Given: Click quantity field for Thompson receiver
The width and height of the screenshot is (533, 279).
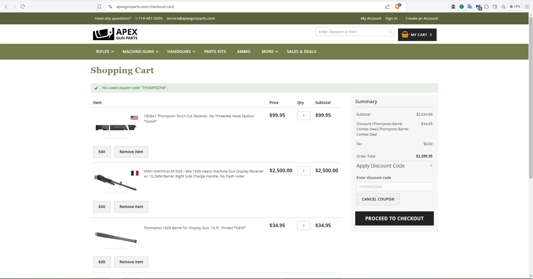Looking at the screenshot, I should (x=304, y=116).
